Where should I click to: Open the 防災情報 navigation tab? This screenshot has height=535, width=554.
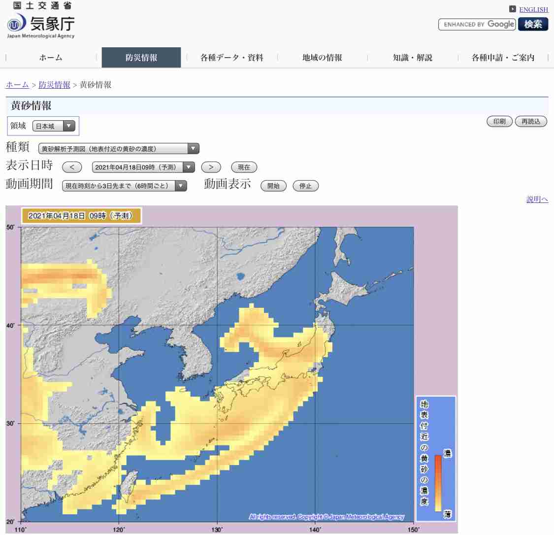141,58
